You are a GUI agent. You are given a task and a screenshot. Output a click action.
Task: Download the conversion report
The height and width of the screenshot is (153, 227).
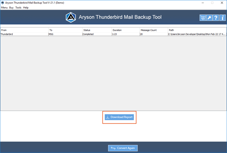coord(119,117)
